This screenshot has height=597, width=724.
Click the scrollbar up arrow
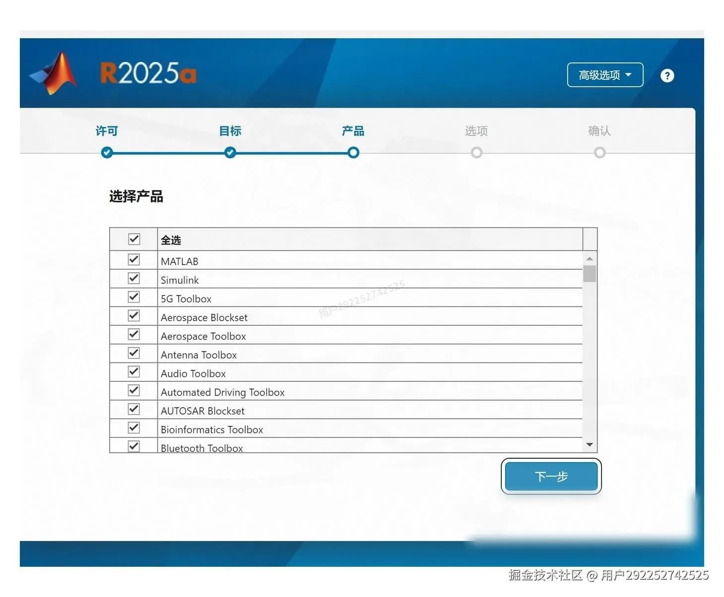point(590,257)
